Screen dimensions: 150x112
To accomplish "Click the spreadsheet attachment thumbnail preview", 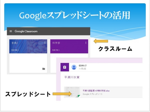I will (x=72, y=92).
